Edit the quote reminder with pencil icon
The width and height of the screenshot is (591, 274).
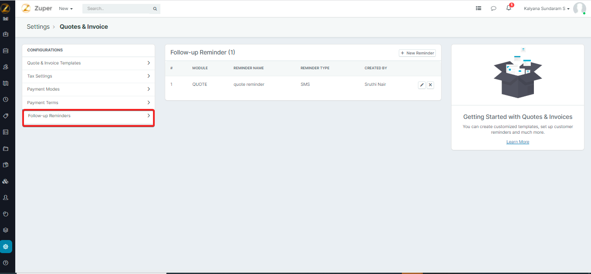click(x=421, y=85)
